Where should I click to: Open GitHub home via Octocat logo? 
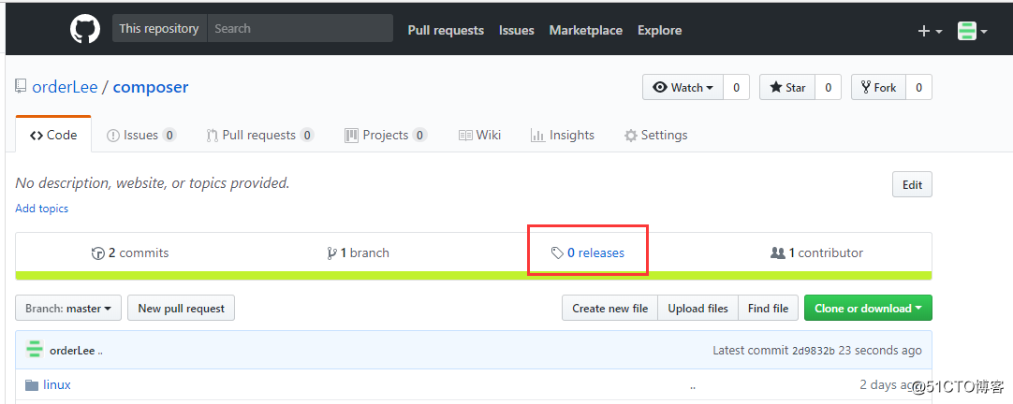coord(84,29)
